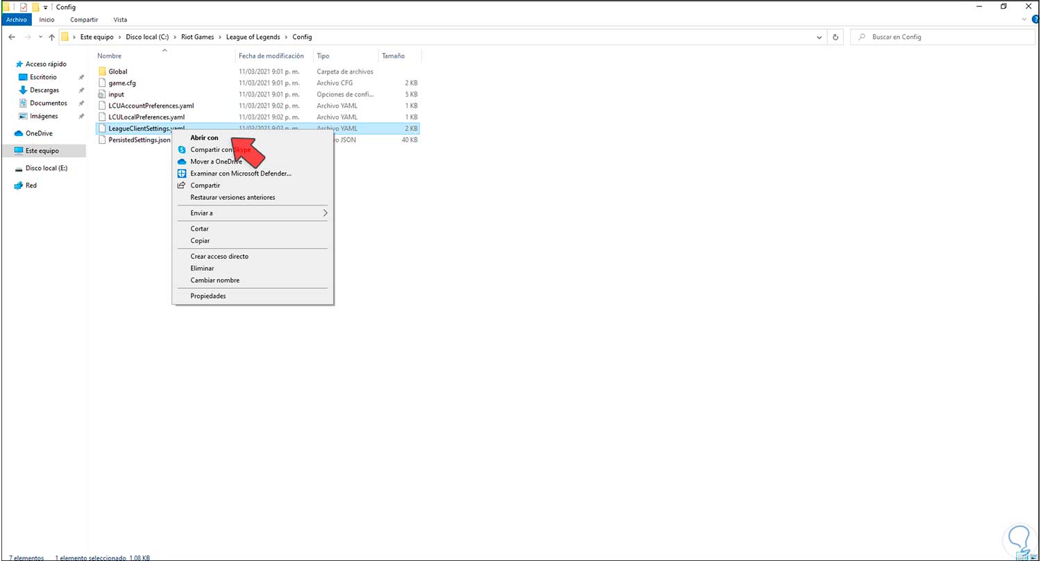
Task: Open Documentos in the navigation pane
Action: [48, 103]
